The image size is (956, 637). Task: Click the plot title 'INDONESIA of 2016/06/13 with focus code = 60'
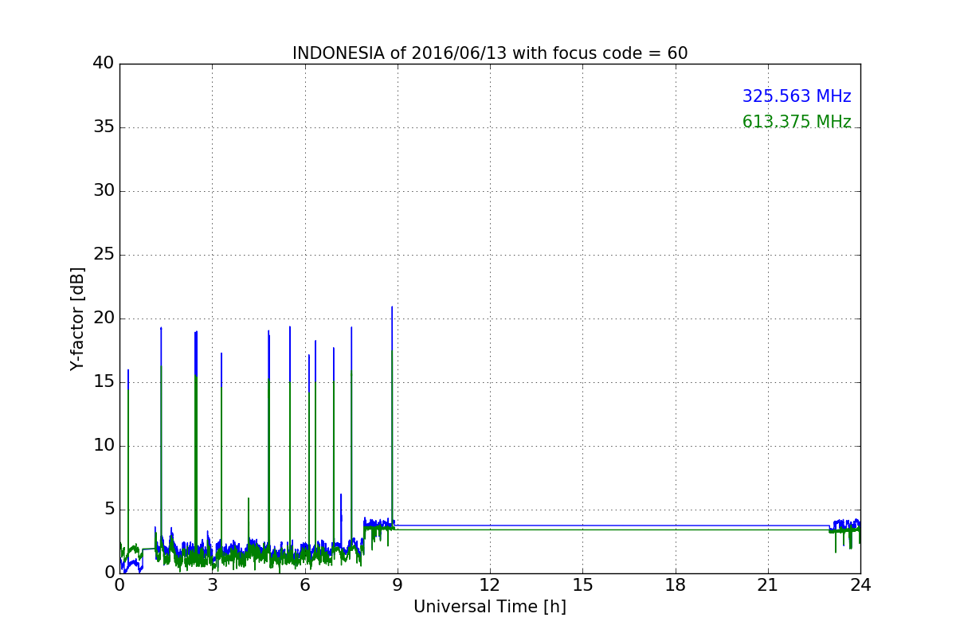pos(490,53)
